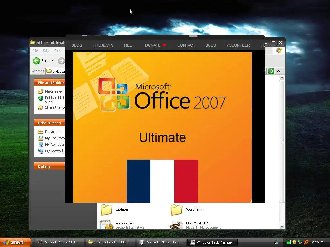Open the File menu in Explorer
This screenshot has width=330, height=247.
tap(35, 50)
